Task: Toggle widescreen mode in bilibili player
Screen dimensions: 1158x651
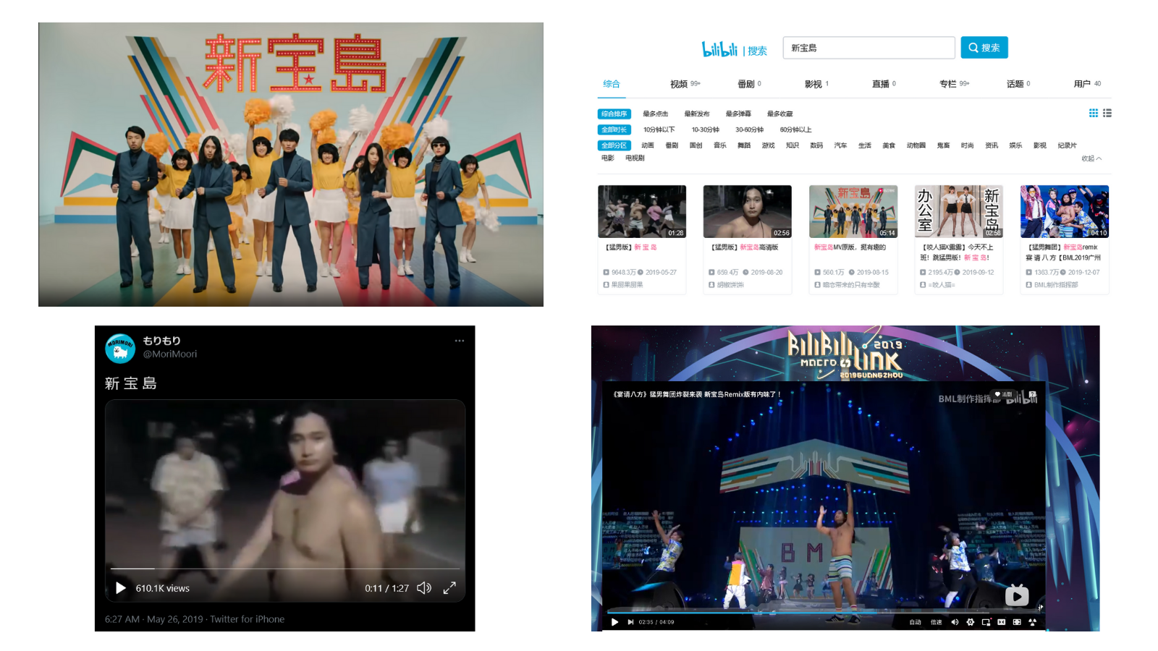Action: tap(1002, 622)
